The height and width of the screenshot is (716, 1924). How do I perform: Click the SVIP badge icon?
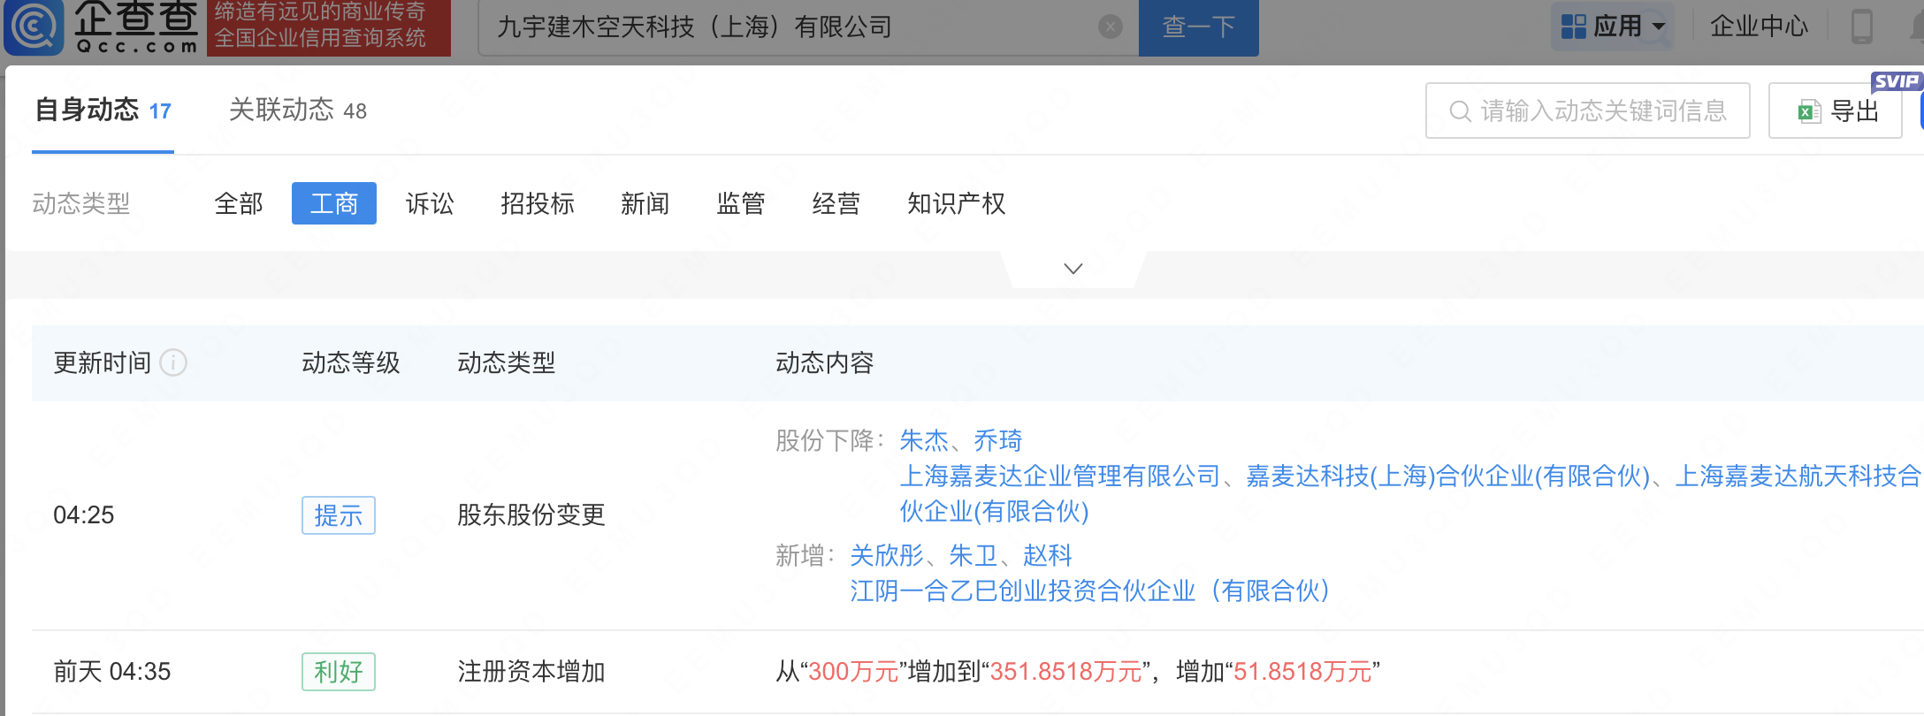click(1895, 81)
